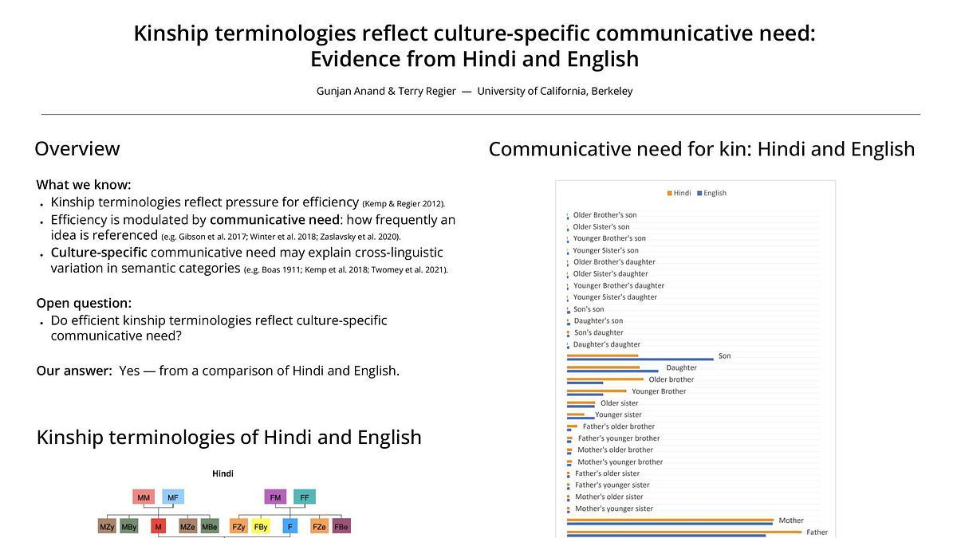Select the brown MZy node
This screenshot has width=957, height=538.
pyautogui.click(x=107, y=527)
